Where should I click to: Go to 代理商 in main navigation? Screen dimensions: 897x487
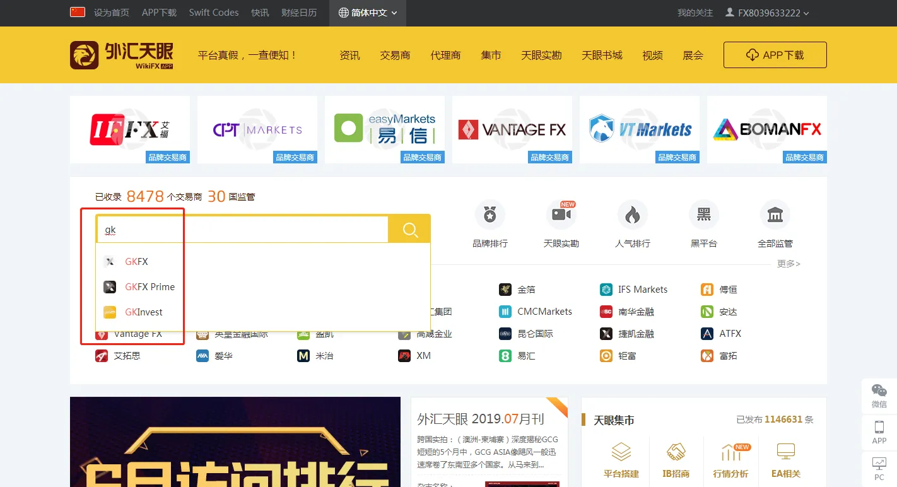point(445,55)
